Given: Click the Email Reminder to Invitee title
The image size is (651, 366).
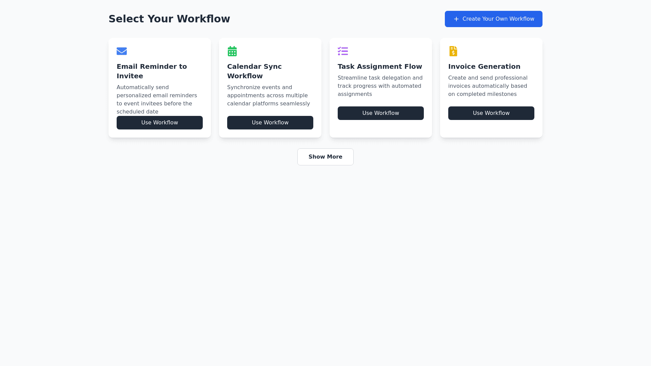Looking at the screenshot, I should coord(152,71).
